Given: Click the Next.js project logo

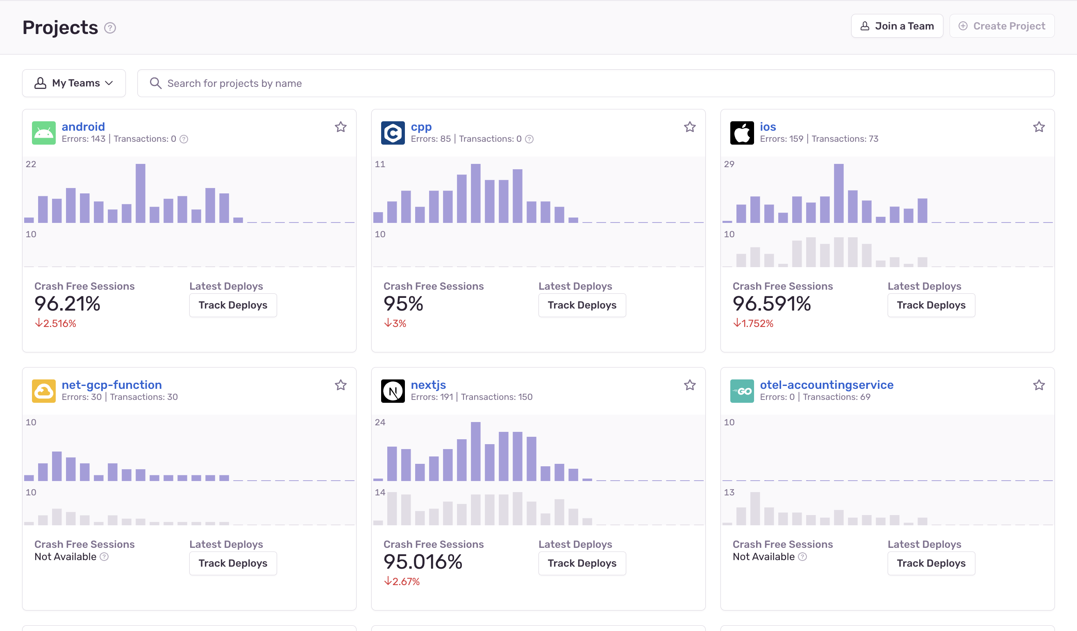Looking at the screenshot, I should [393, 391].
